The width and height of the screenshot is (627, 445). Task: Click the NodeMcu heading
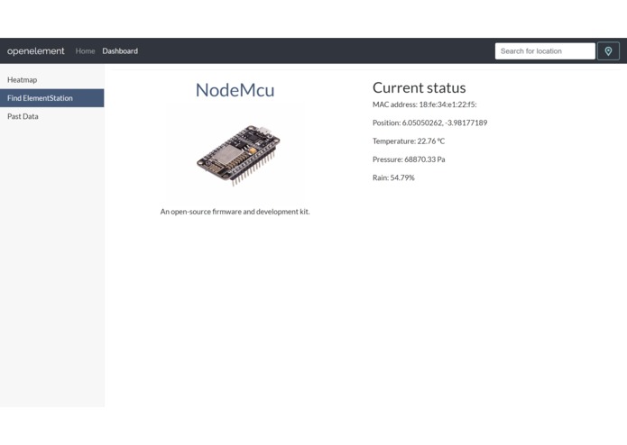[235, 90]
